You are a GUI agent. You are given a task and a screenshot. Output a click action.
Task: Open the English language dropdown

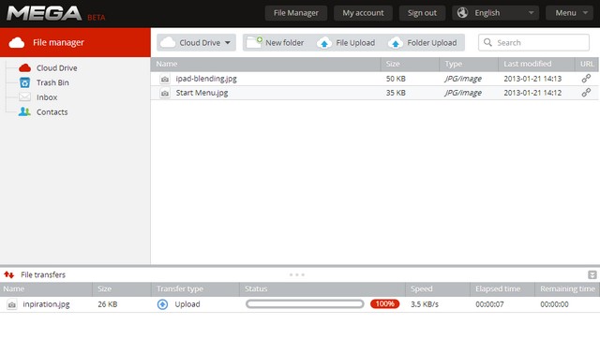(496, 13)
